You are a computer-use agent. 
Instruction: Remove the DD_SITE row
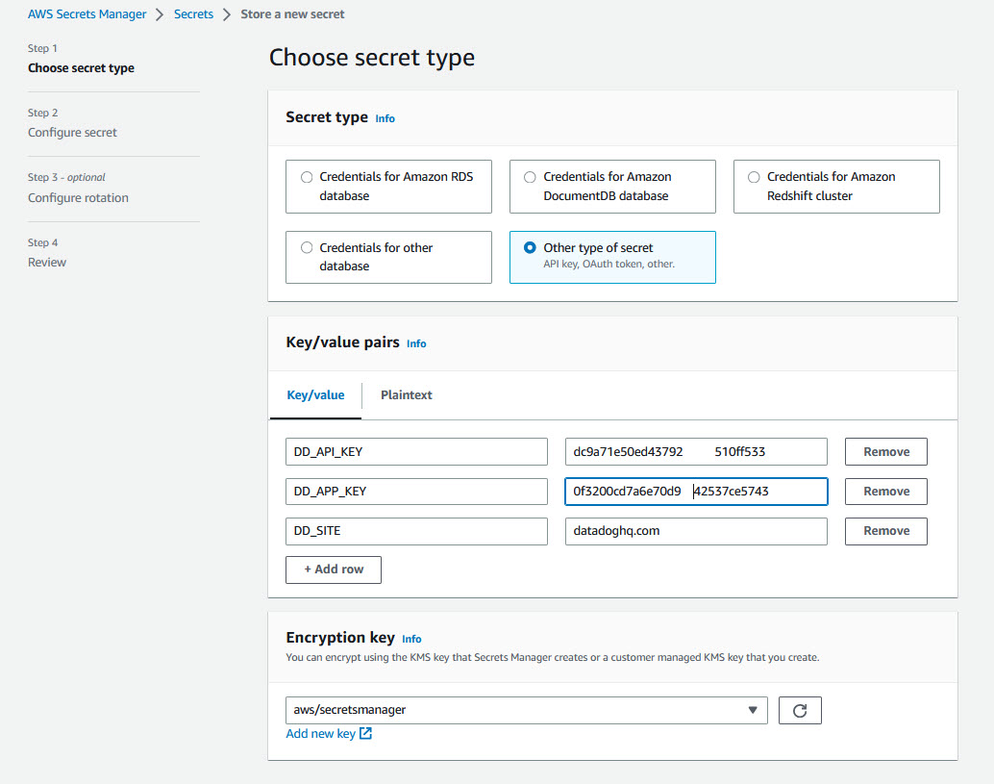click(x=886, y=531)
